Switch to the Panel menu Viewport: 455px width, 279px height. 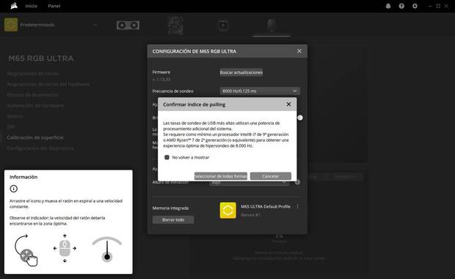[54, 6]
